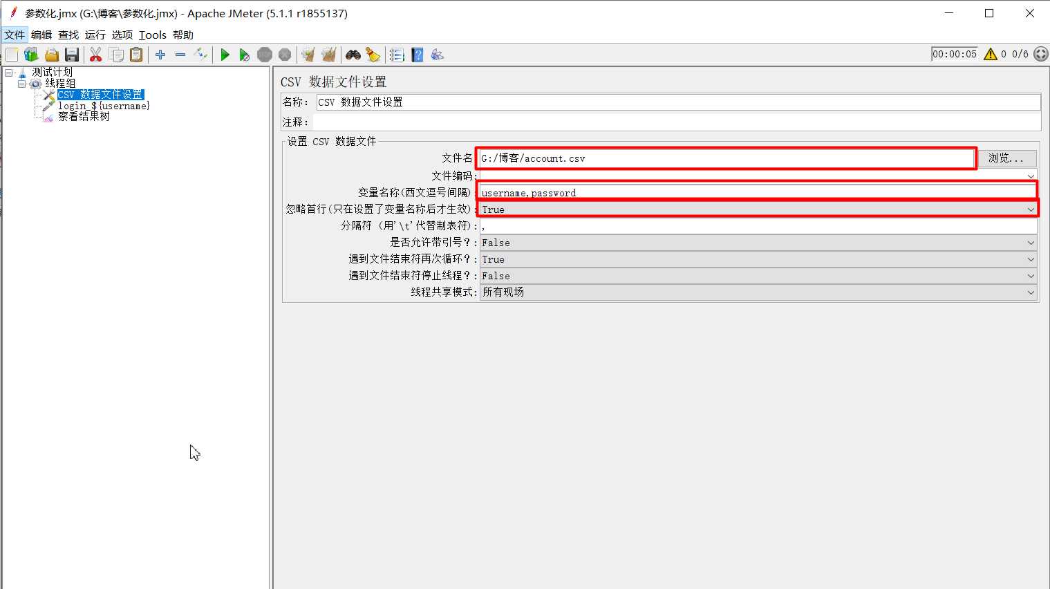Open the 查找 menu

(68, 35)
